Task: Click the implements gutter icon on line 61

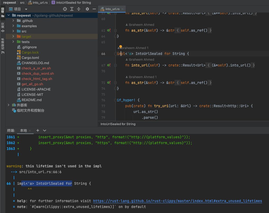Action: tap(108, 30)
